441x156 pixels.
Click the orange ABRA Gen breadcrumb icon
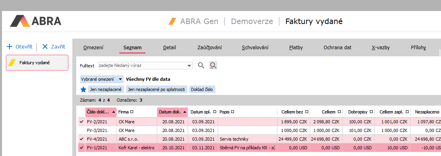tap(172, 21)
